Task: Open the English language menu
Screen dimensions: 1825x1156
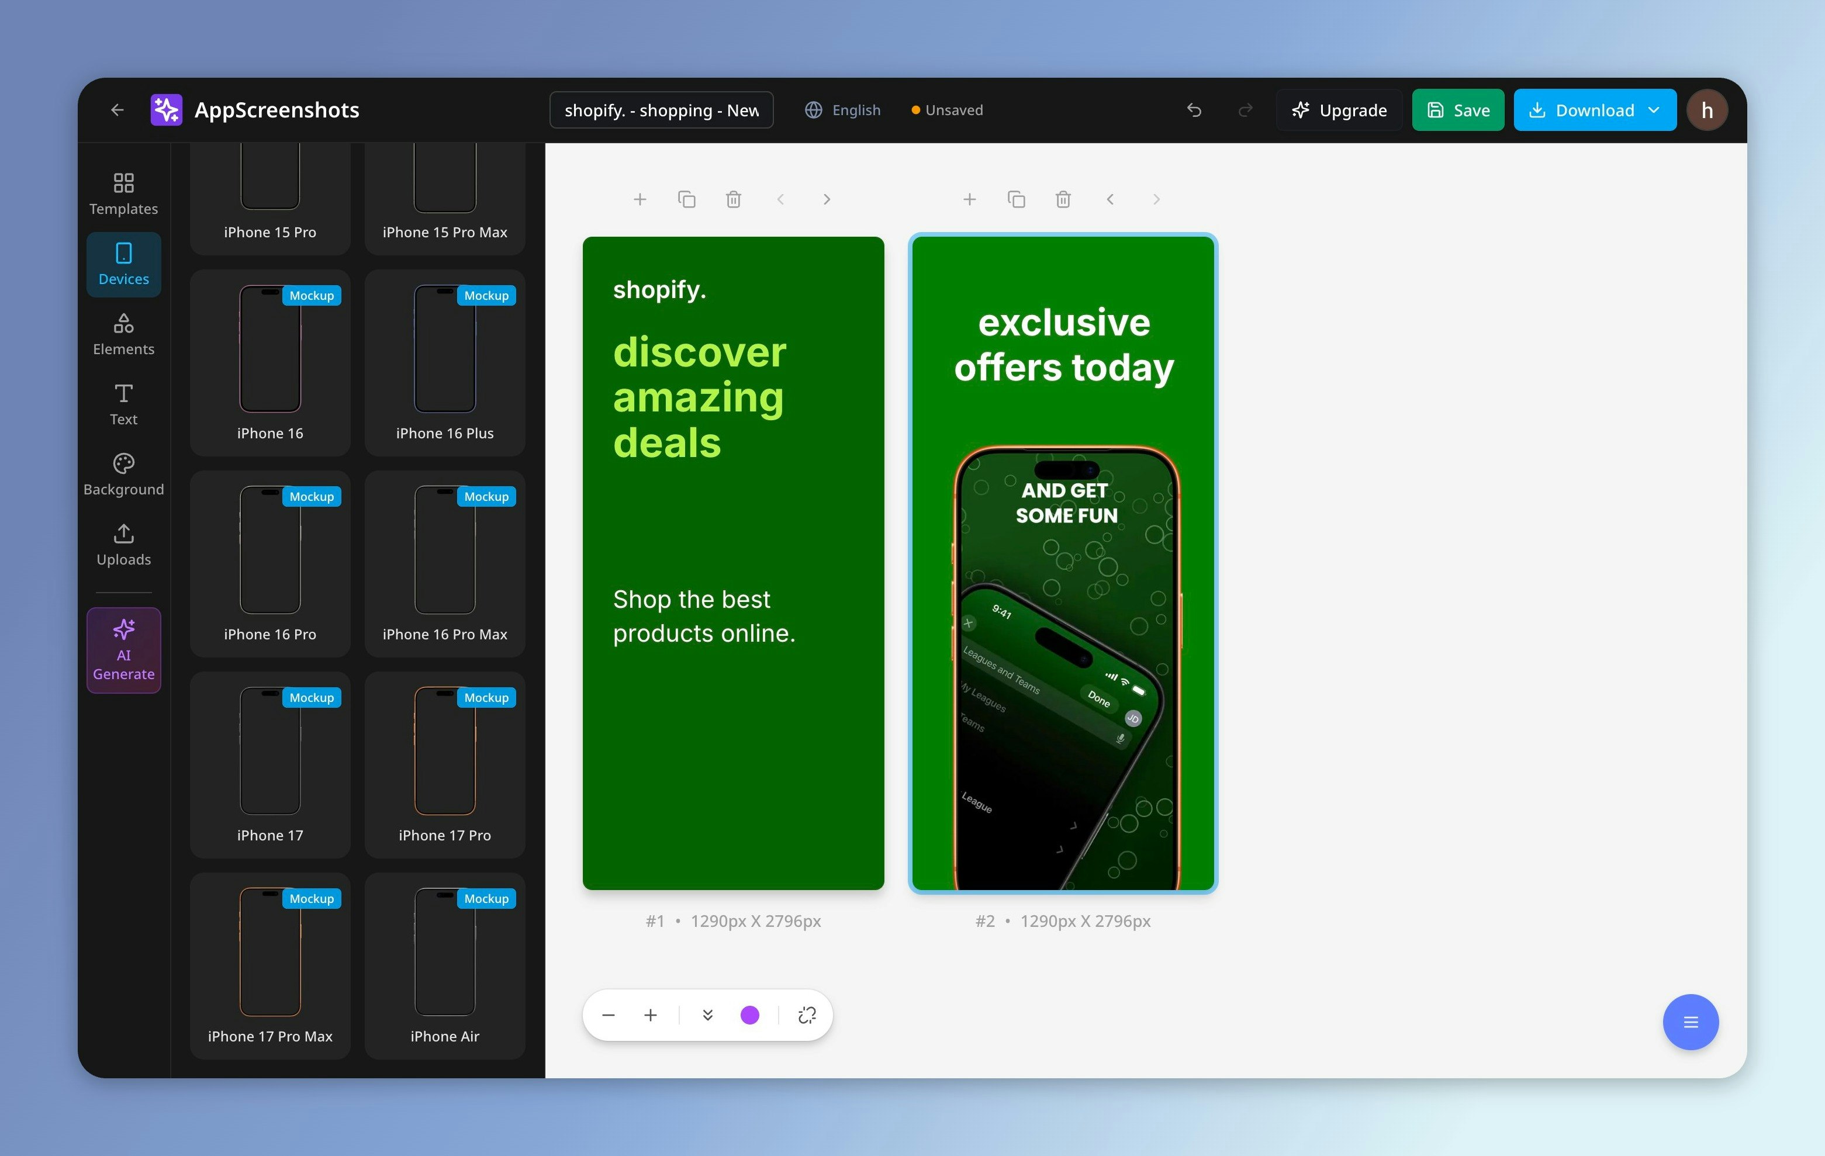Action: [842, 110]
